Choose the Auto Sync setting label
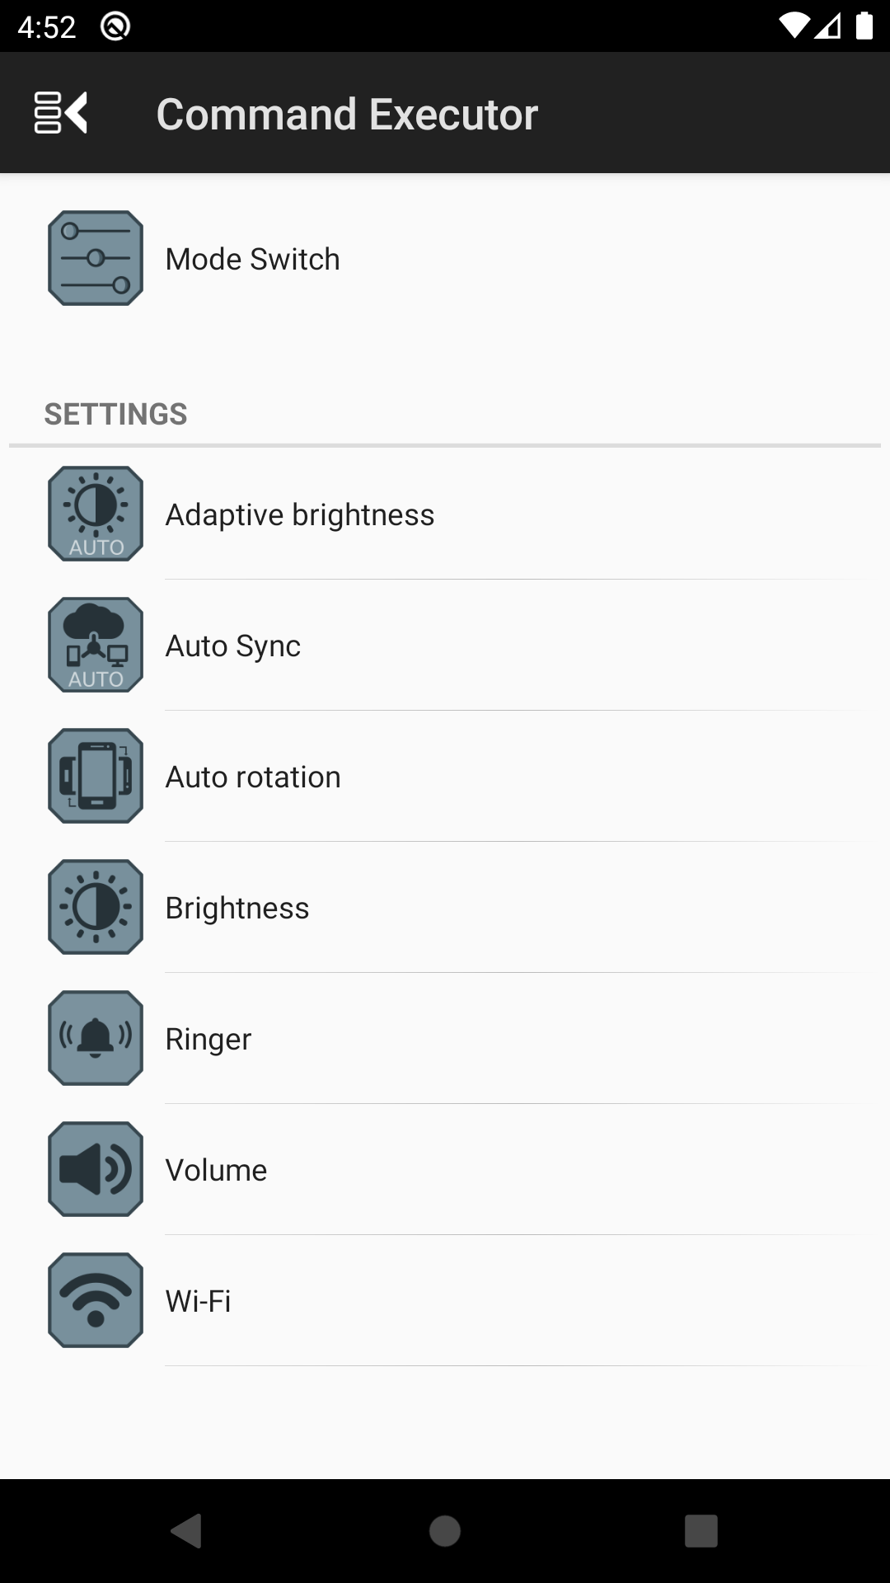 coord(233,646)
